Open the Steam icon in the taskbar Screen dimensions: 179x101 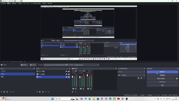(x=110, y=99)
